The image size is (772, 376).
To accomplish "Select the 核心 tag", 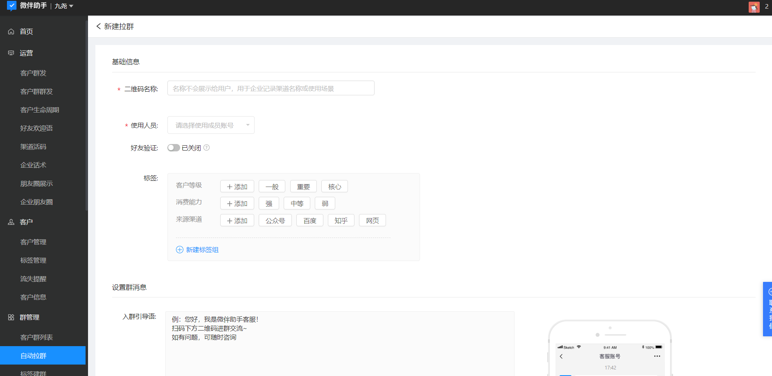I will (x=334, y=187).
